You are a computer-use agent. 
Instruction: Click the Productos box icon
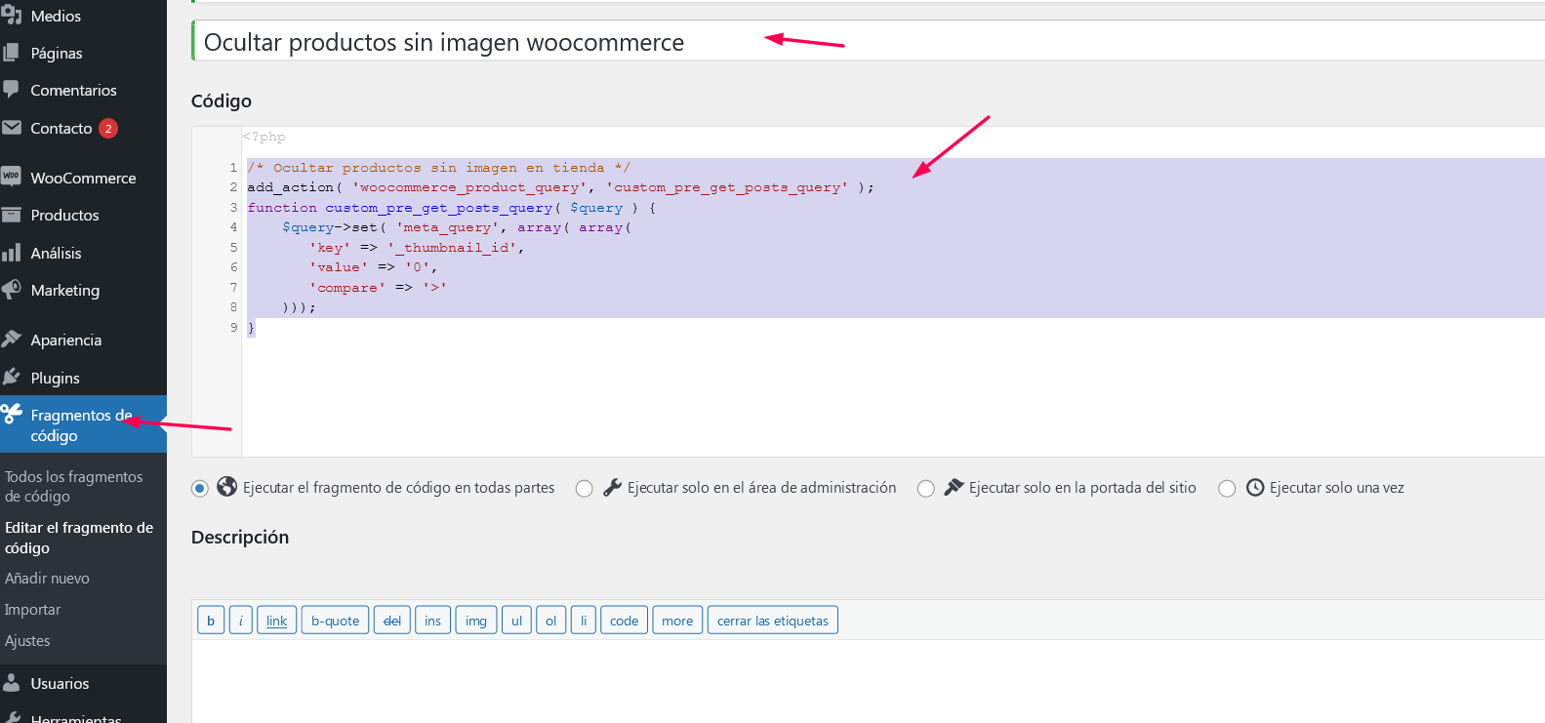coord(12,215)
